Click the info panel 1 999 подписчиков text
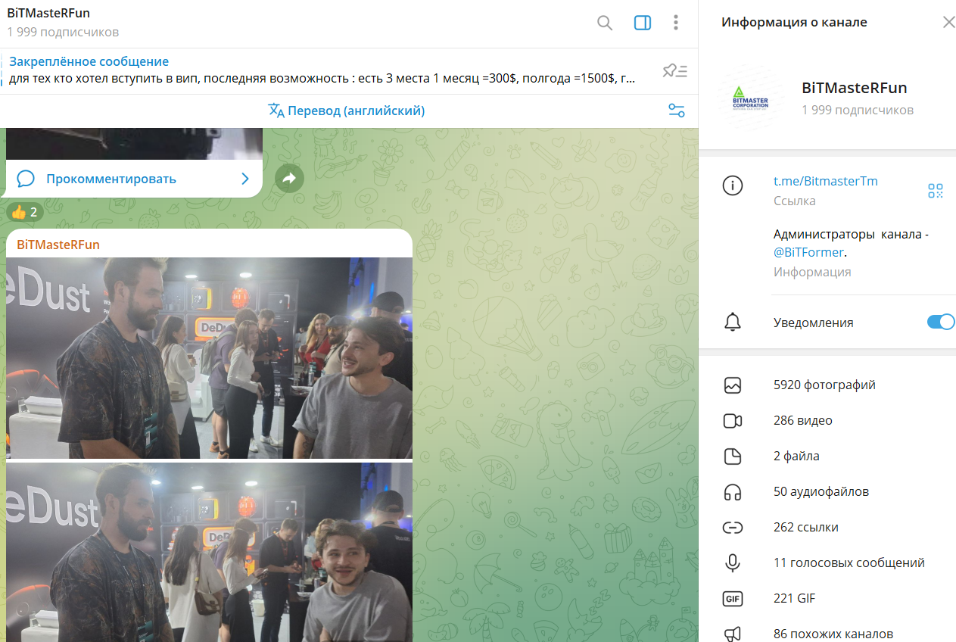The height and width of the screenshot is (642, 956). (x=858, y=111)
